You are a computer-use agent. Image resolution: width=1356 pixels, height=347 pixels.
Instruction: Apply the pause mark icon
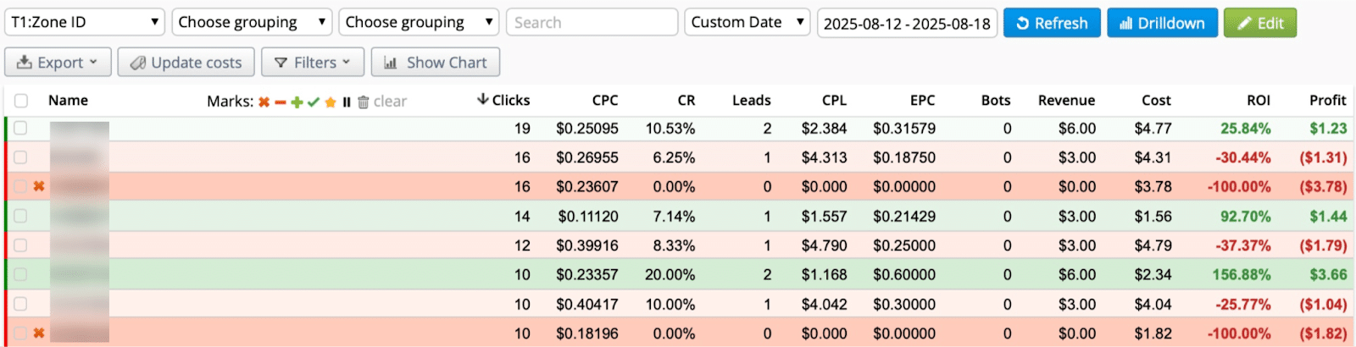tap(347, 102)
